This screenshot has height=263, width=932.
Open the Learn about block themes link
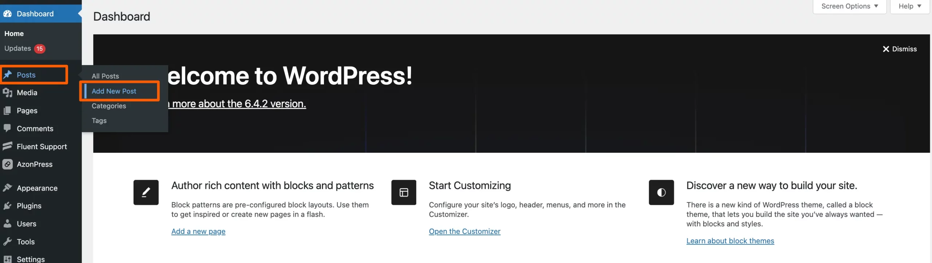point(730,240)
